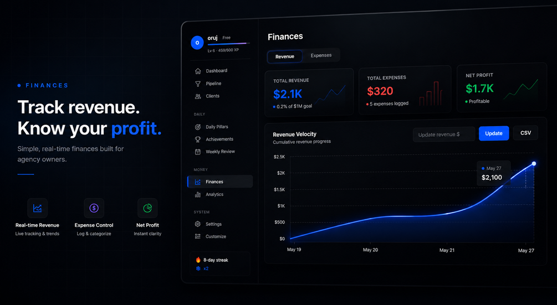Screen dimensions: 557x305
Task: Focus the Update revenue $ input field
Action: 444,135
